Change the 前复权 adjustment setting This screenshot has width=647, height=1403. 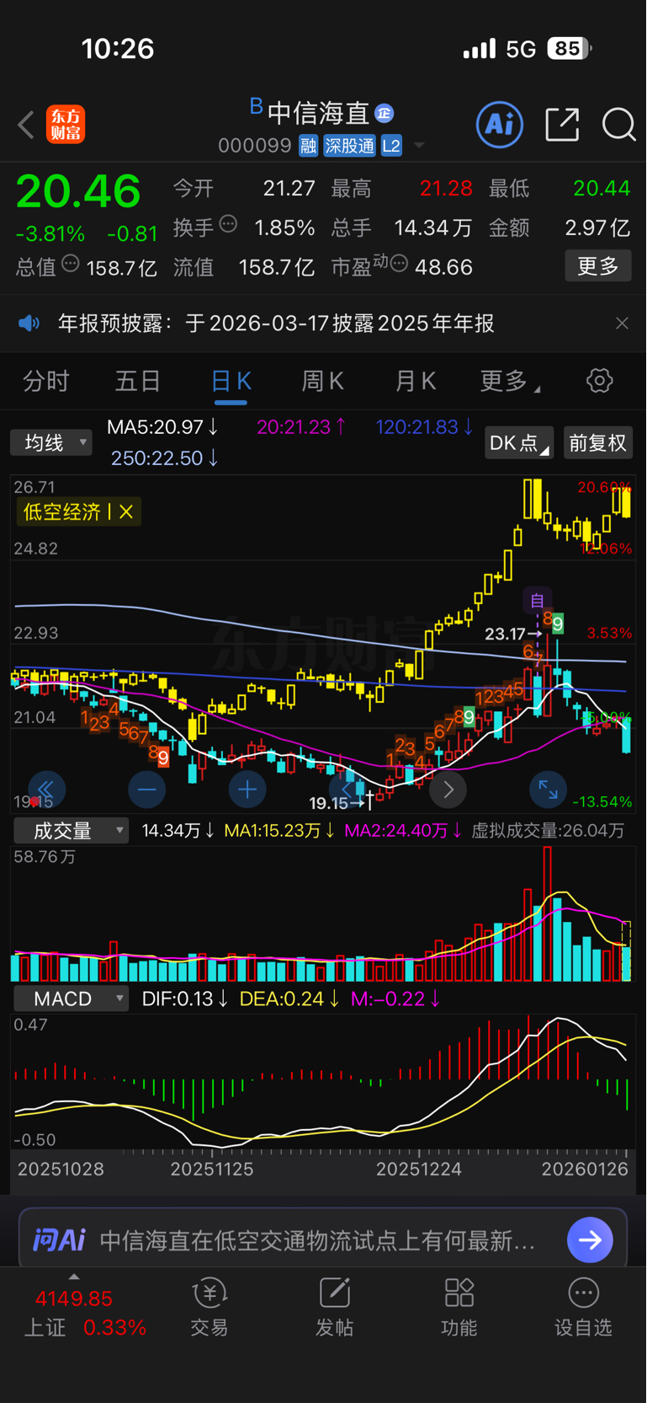[x=598, y=442]
